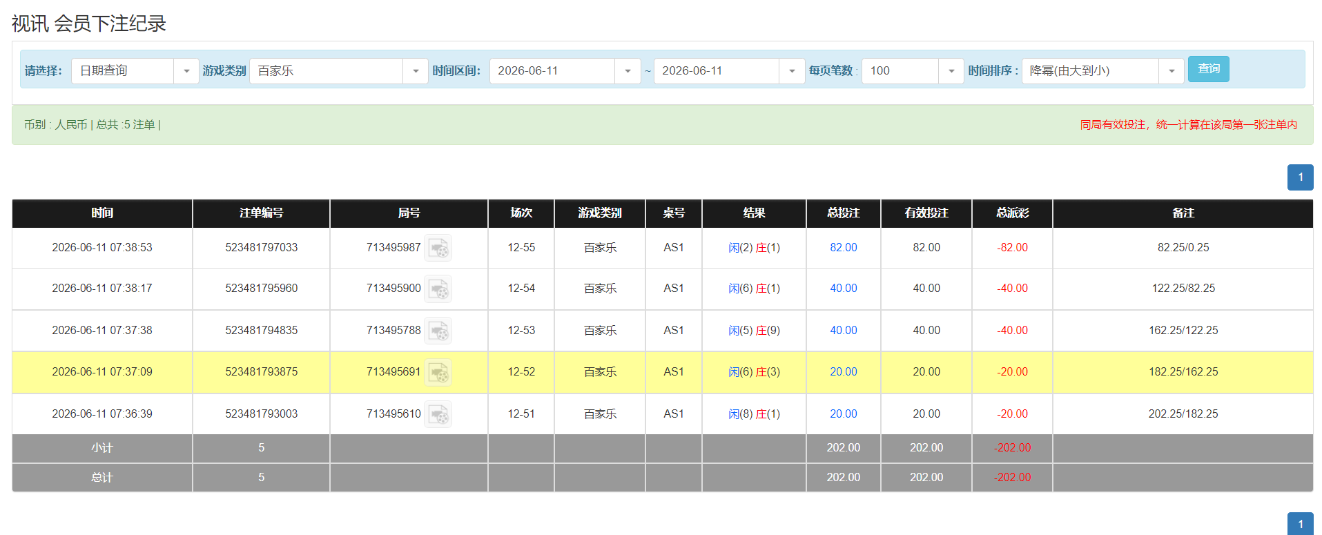Click result 闲(5) 庄(9)
Image resolution: width=1322 pixels, height=535 pixels.
[x=754, y=331]
